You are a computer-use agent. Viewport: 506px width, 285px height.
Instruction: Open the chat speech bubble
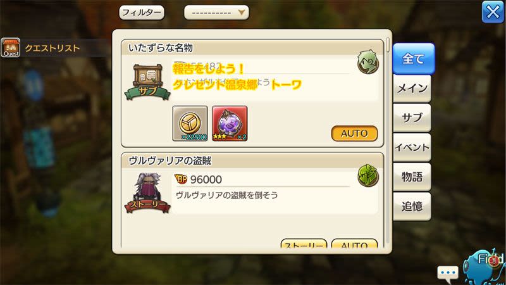point(448,273)
